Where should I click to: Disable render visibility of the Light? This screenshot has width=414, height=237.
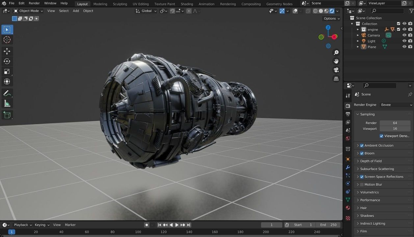tap(410, 41)
